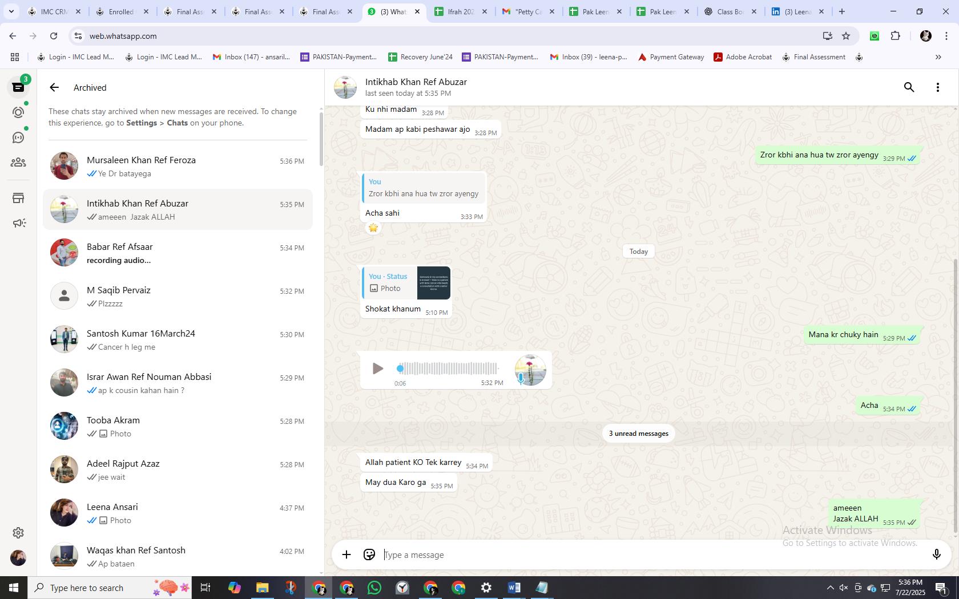Open the Channels icon in WhatsApp sidebar
959x599 pixels.
tap(18, 137)
